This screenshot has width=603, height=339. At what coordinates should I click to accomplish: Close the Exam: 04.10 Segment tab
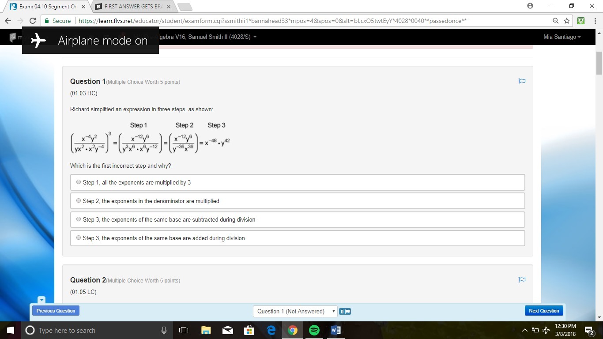[83, 7]
